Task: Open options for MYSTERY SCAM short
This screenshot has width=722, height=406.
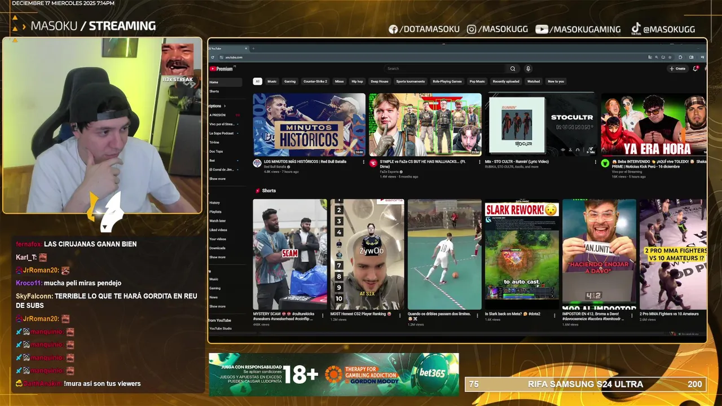Action: pos(323,315)
